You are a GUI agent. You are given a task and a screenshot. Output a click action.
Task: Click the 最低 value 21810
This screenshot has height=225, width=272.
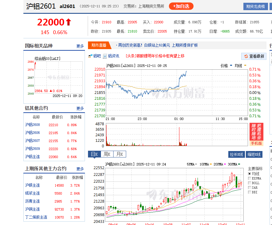click(x=132, y=31)
